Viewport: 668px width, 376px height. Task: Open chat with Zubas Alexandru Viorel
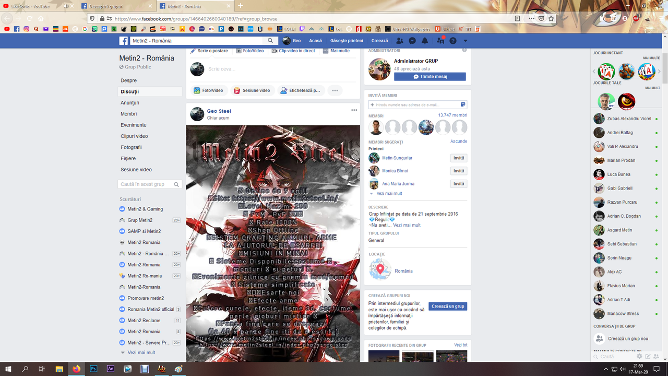click(626, 119)
